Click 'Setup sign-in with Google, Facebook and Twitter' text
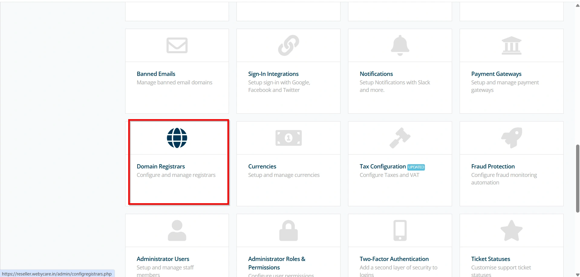 pyautogui.click(x=279, y=86)
